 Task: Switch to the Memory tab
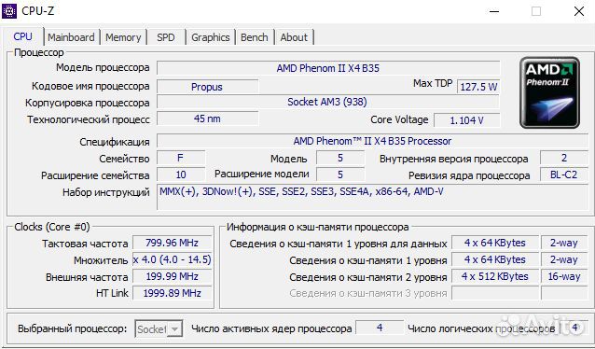point(123,37)
